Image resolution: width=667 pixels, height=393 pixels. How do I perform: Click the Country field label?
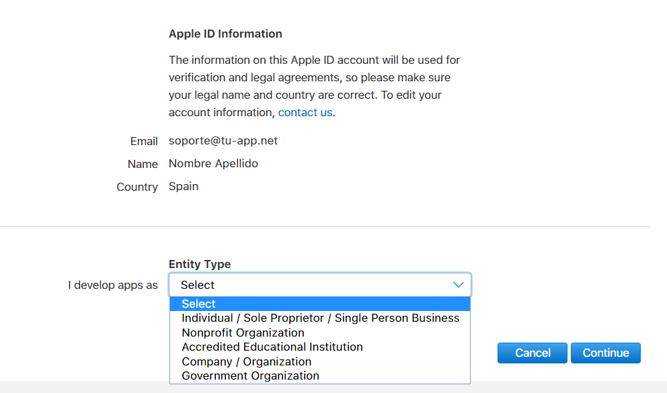click(137, 187)
